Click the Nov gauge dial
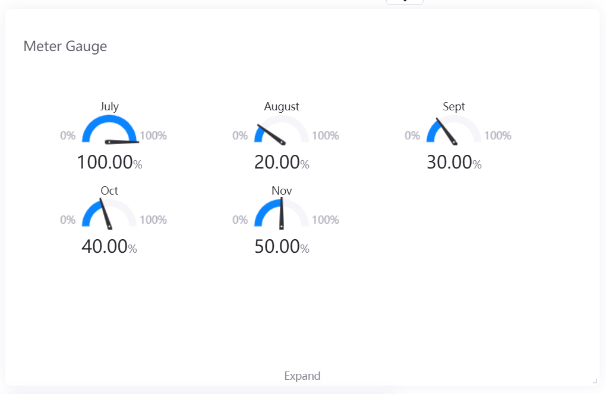 pos(282,214)
